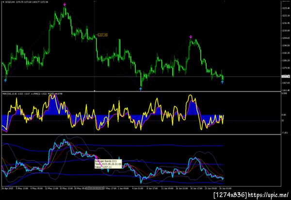291x200 pixels.
Task: Click the orange price tag beside the late May candles
Action: tap(103, 35)
